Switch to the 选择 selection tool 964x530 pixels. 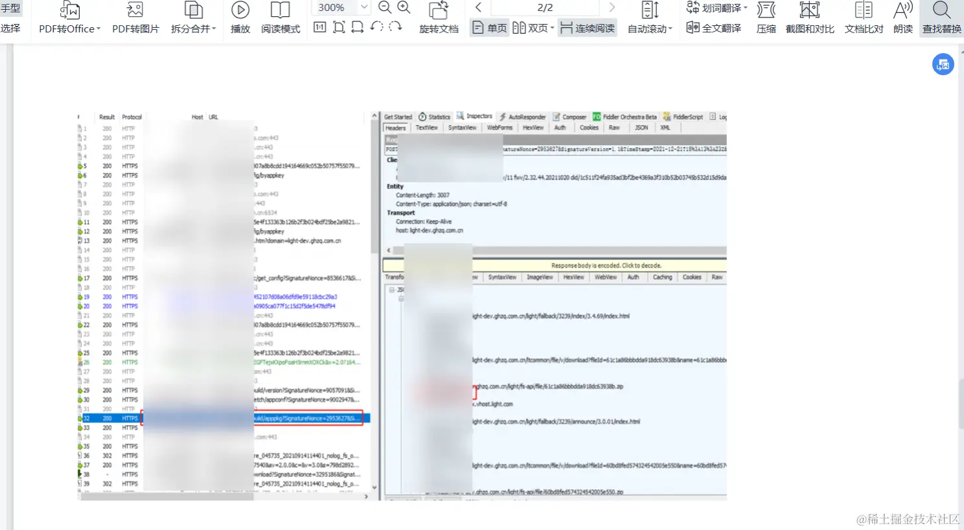pyautogui.click(x=10, y=29)
